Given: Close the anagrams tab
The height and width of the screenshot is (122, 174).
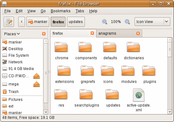Looking at the screenshot, I should click(138, 33).
